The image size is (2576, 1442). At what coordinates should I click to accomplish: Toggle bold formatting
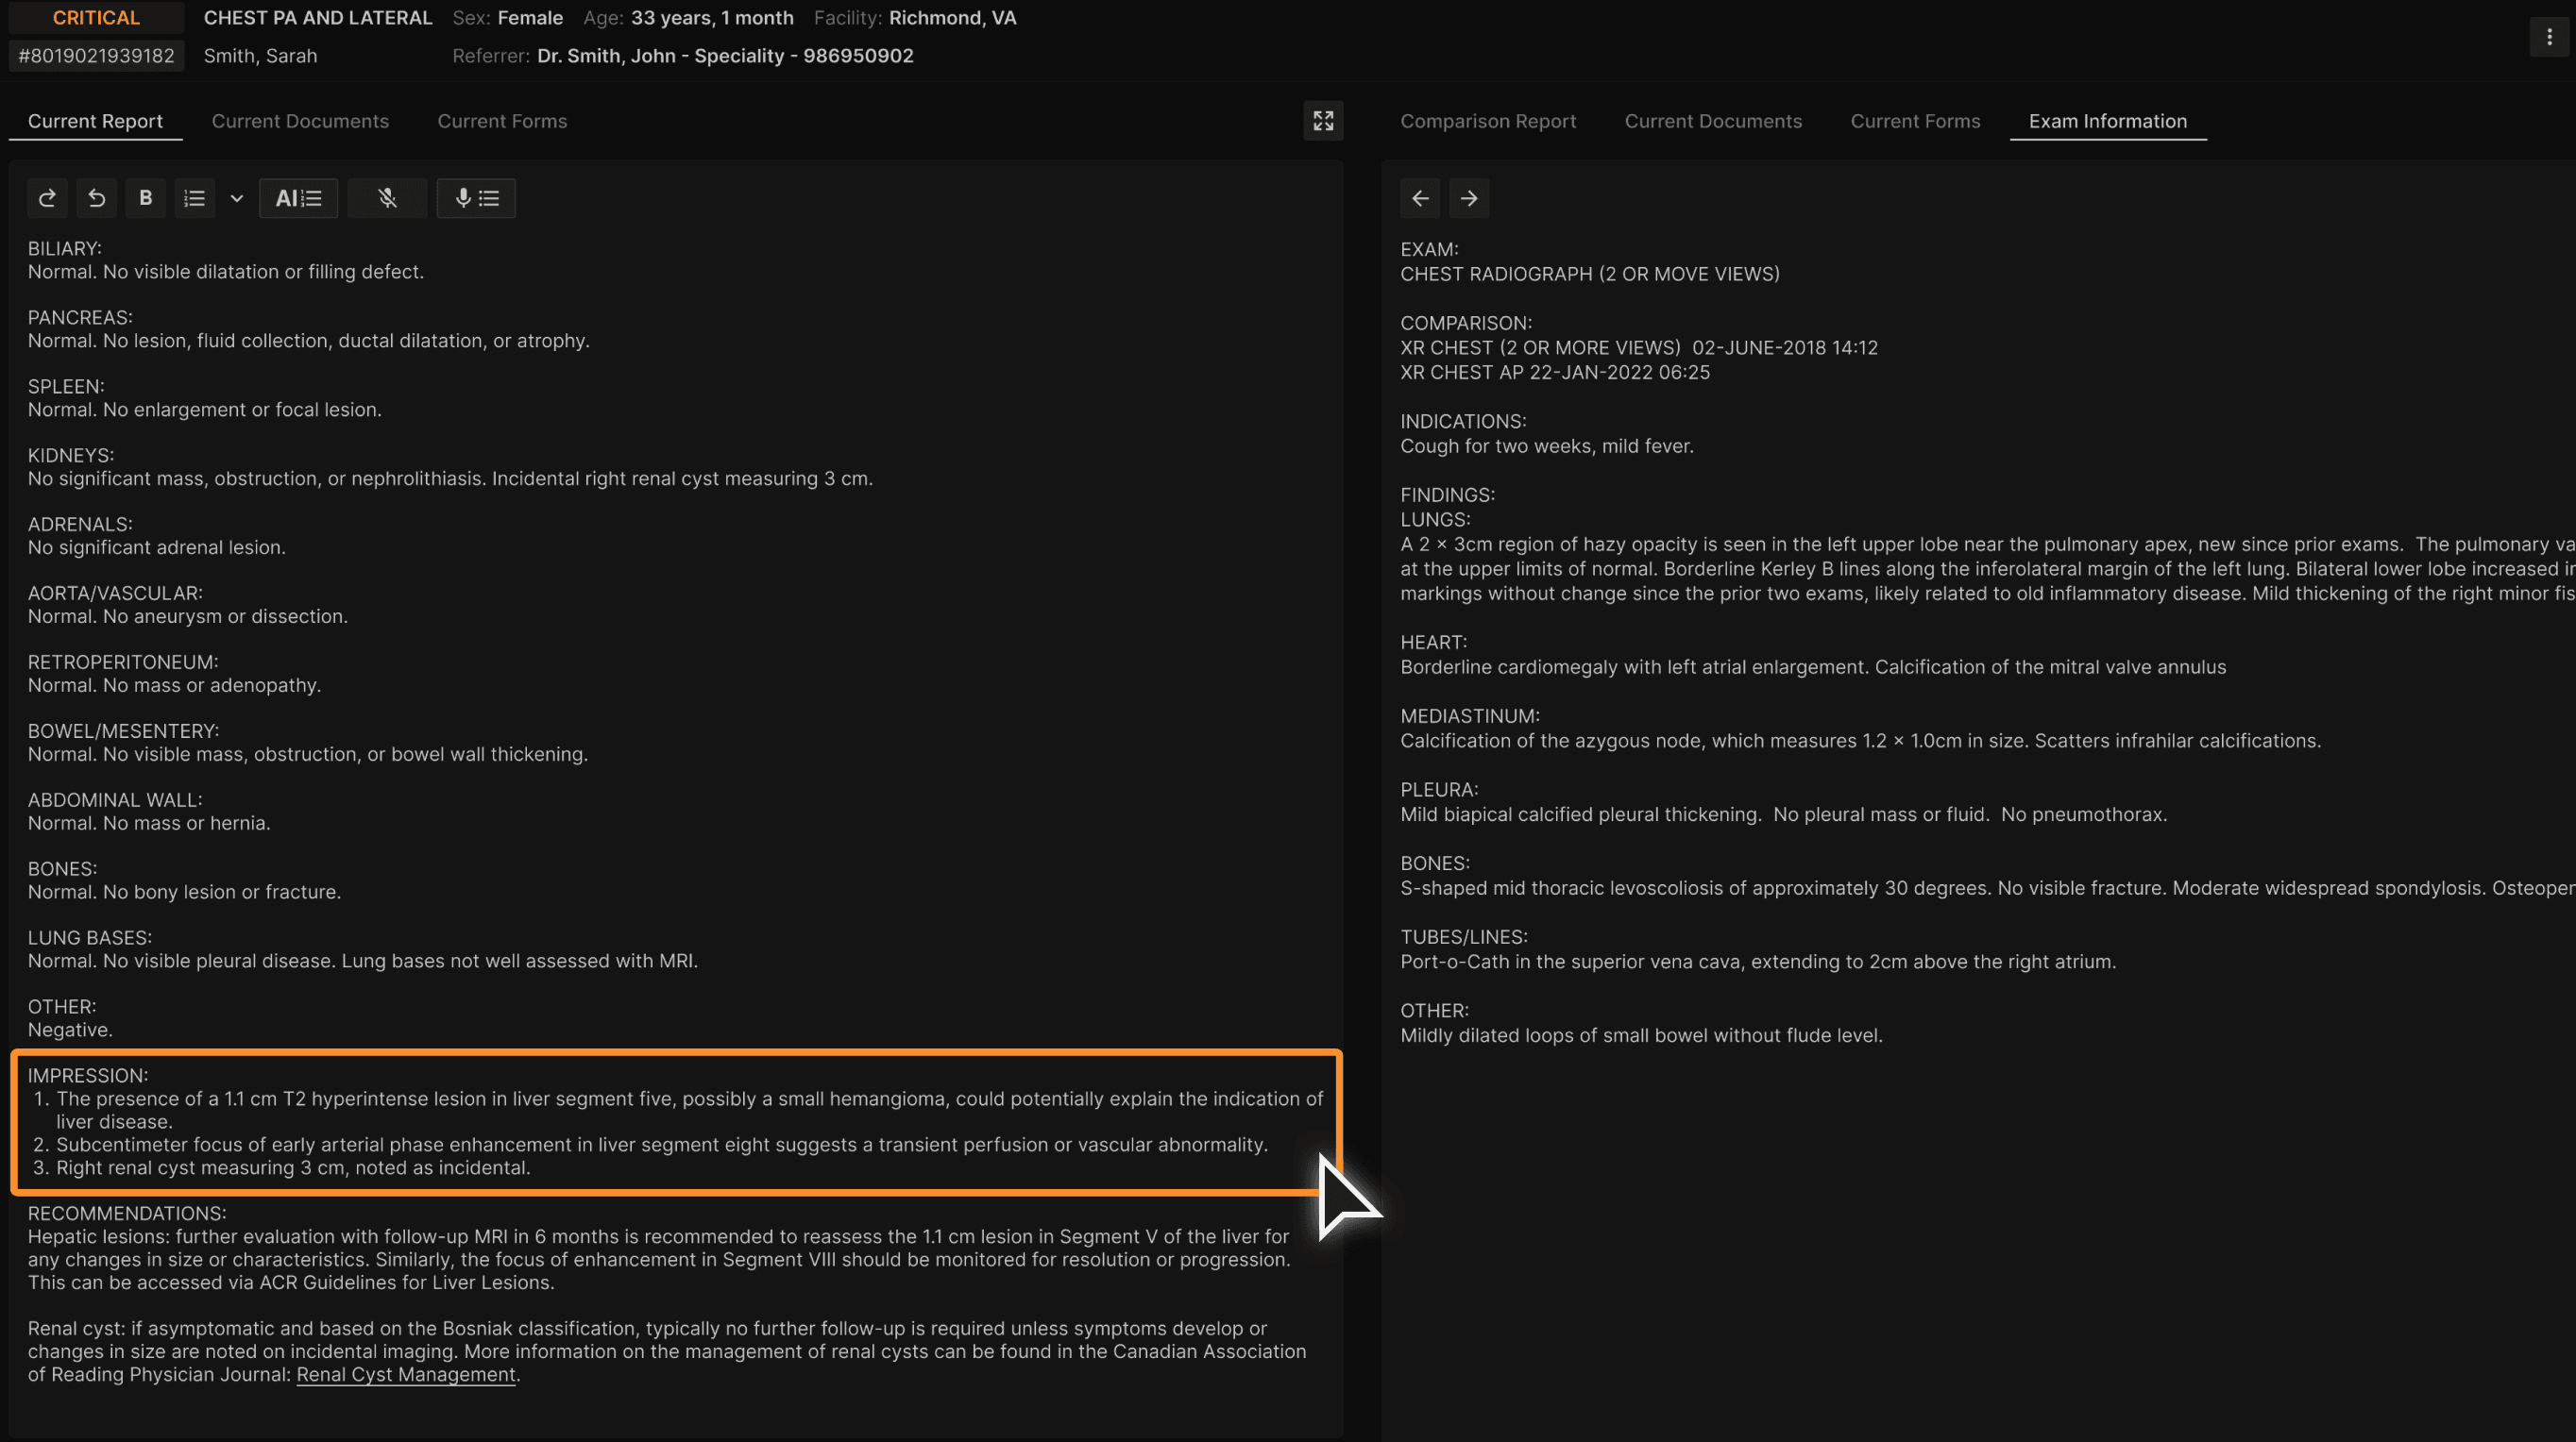(x=145, y=198)
